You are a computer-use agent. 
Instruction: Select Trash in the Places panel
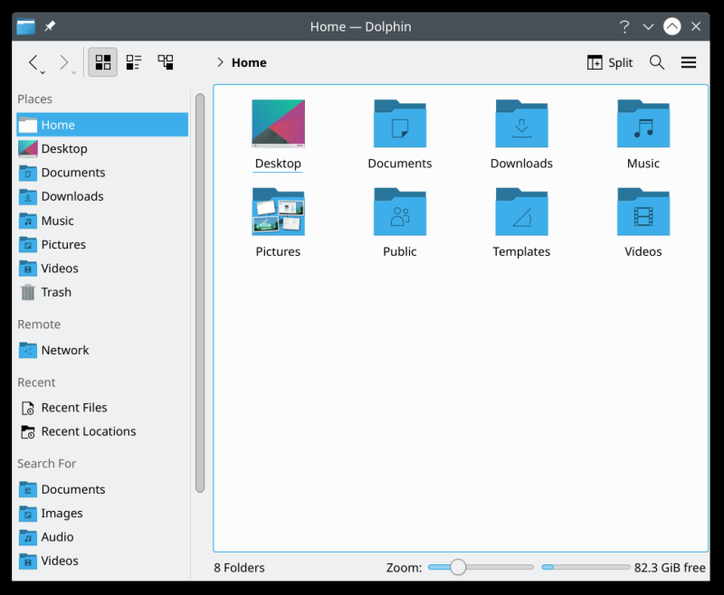55,292
